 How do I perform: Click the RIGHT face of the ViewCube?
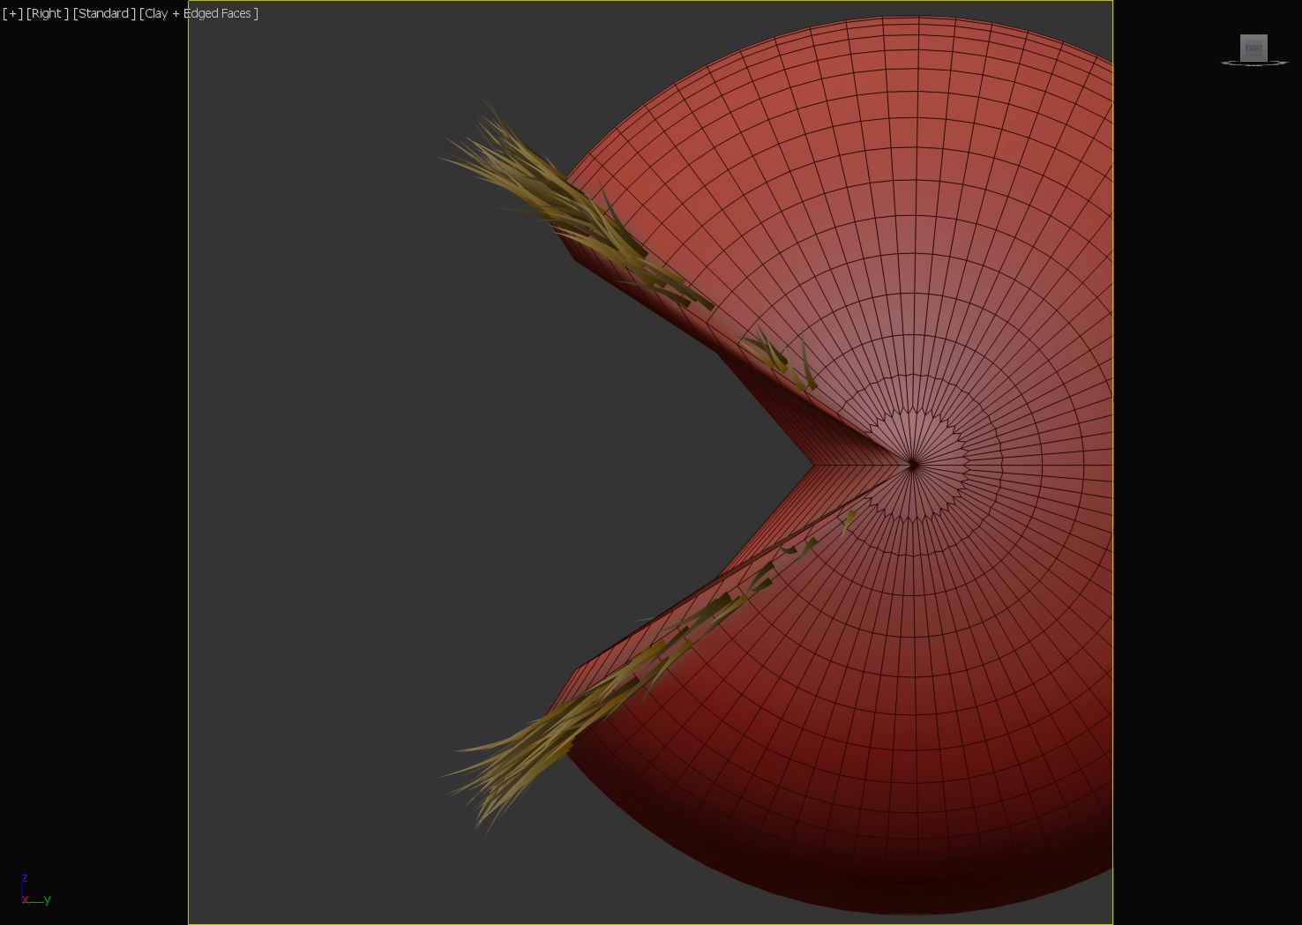click(x=1253, y=48)
